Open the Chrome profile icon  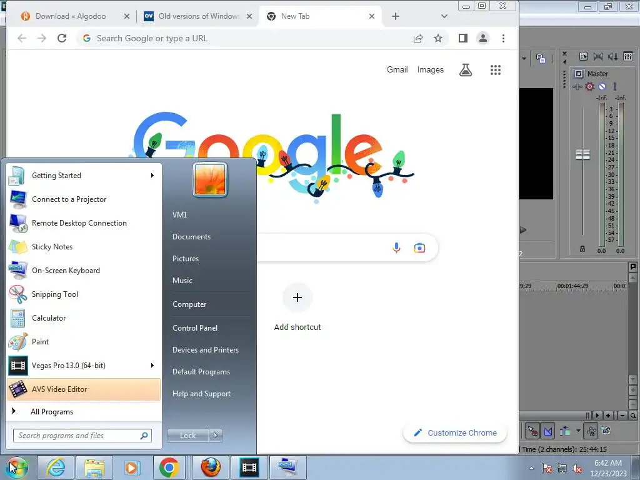click(483, 38)
